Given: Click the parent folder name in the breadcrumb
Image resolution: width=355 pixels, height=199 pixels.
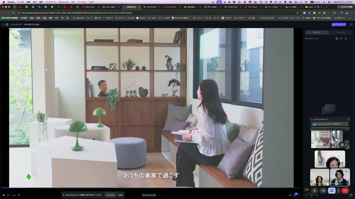Looking at the screenshot, I should pos(16,24).
